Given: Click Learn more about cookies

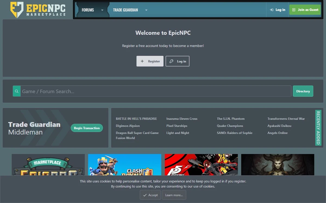Looking at the screenshot, I should pos(174,195).
